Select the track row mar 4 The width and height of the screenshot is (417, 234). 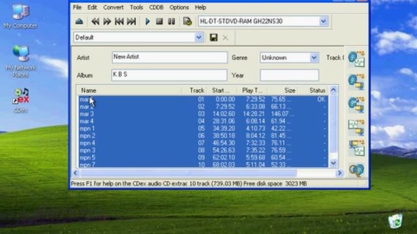pos(203,122)
